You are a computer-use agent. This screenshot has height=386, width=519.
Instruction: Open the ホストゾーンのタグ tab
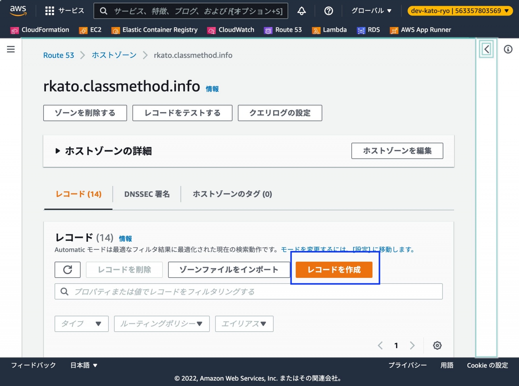click(x=232, y=194)
